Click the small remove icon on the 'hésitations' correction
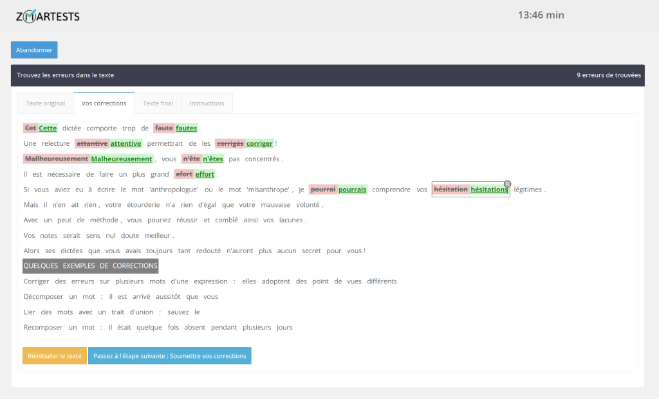The image size is (659, 399). [x=507, y=184]
